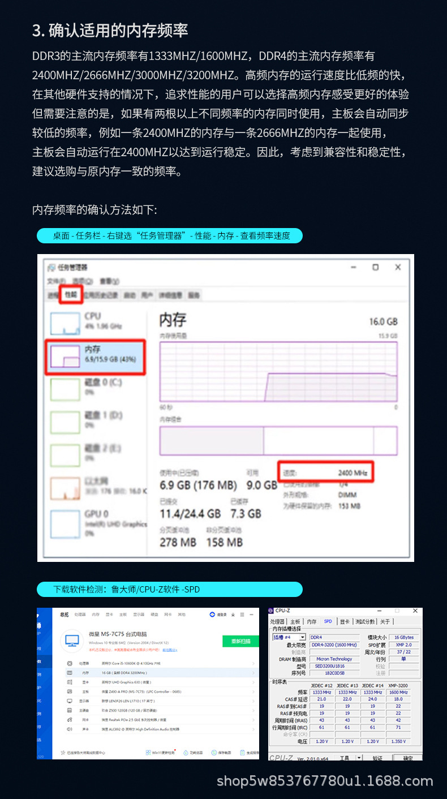Click the 确定 button in CPU-Z

(408, 758)
